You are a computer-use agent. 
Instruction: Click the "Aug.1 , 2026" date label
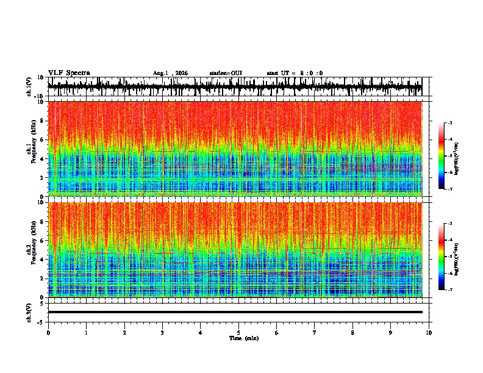coord(170,73)
